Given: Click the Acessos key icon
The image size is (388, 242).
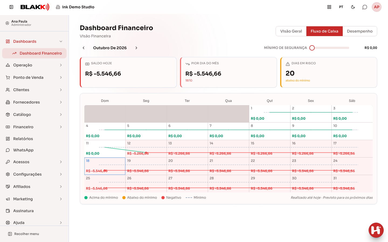Looking at the screenshot, I should click(8, 162).
